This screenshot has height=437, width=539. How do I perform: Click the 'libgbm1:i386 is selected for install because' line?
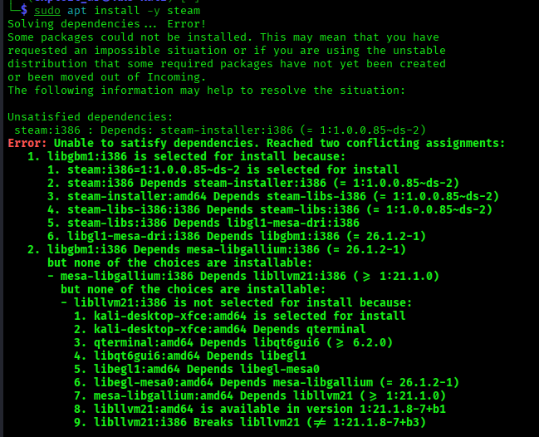[x=186, y=156]
